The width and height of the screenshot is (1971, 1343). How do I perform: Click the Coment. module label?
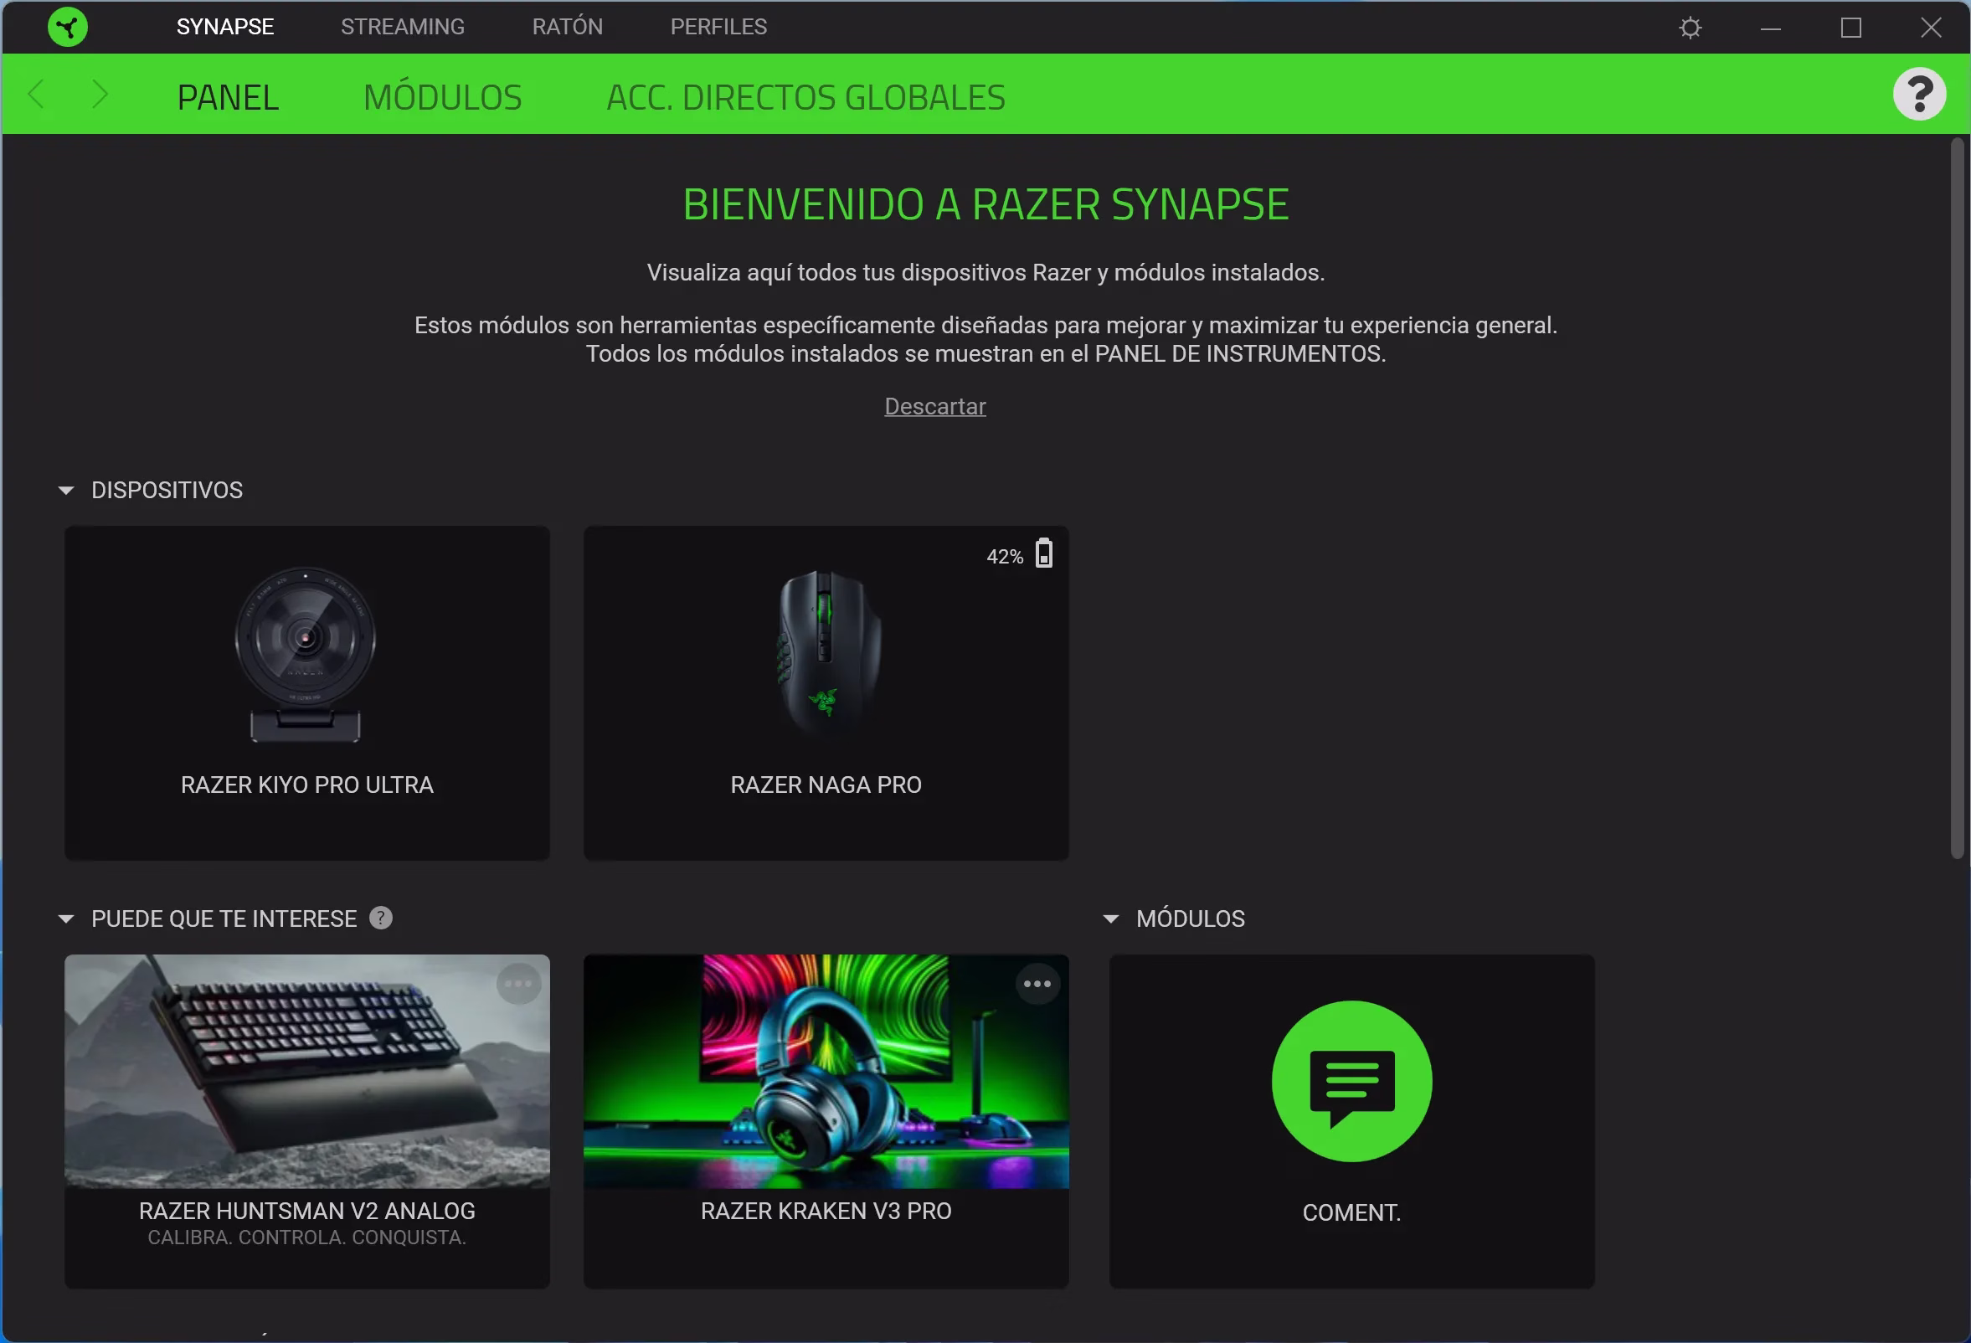click(1352, 1213)
